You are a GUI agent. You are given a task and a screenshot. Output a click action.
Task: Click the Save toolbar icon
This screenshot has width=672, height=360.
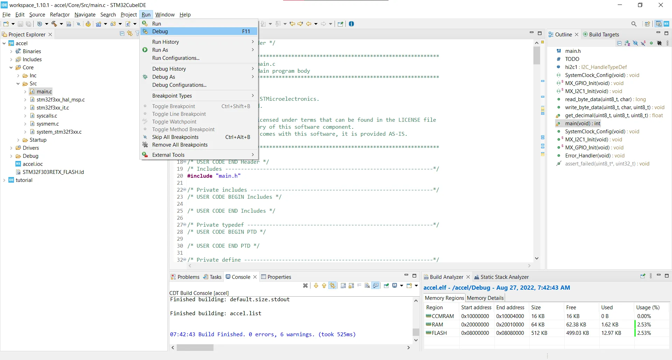click(x=20, y=24)
